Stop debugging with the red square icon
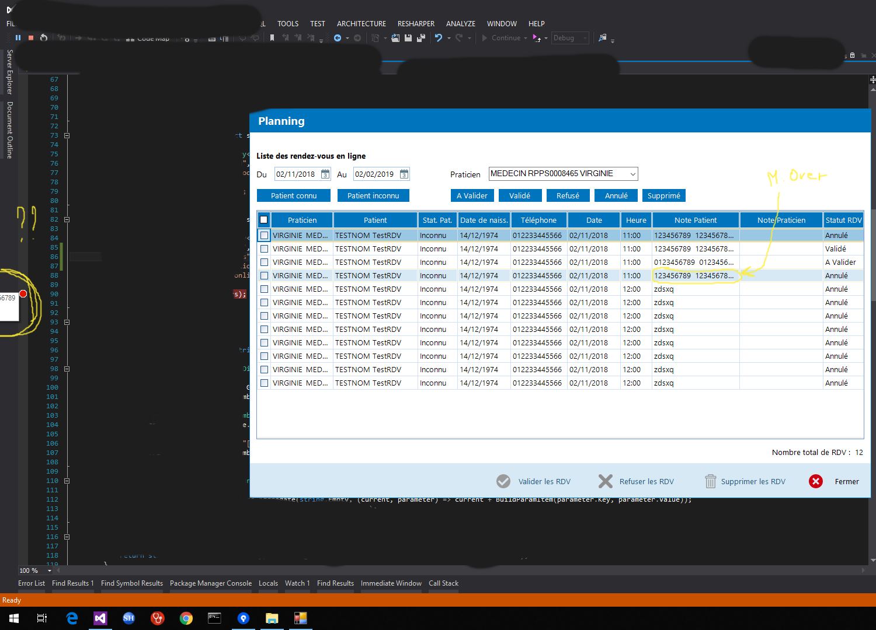Image resolution: width=876 pixels, height=630 pixels. (x=31, y=38)
